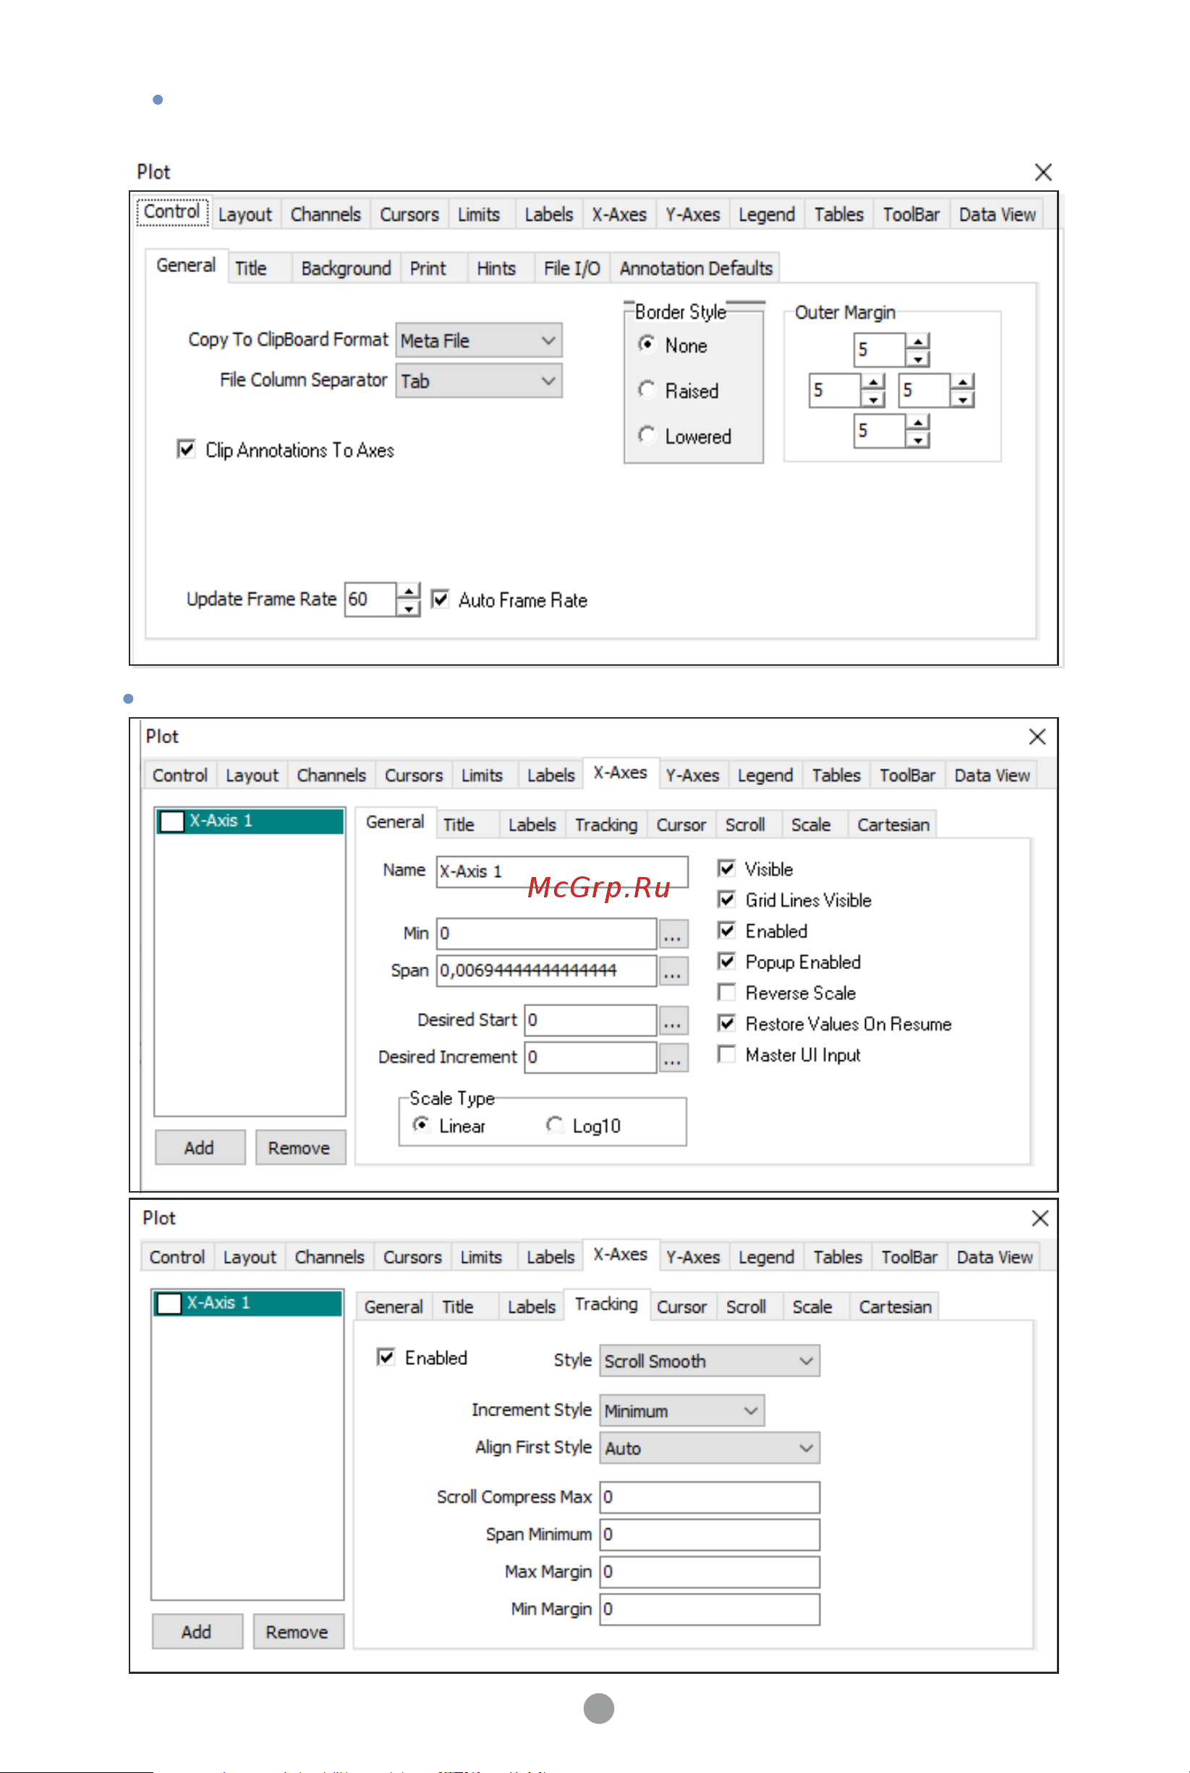Screen dimensions: 1190x1773
Task: Increase the Update Frame Rate value
Action: [408, 591]
